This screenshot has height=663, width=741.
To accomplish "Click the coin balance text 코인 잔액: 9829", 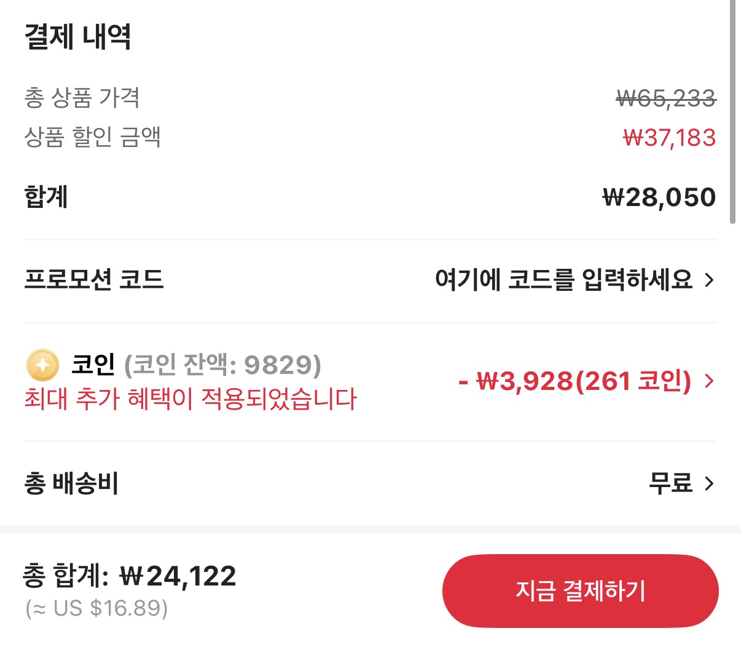I will pyautogui.click(x=220, y=364).
